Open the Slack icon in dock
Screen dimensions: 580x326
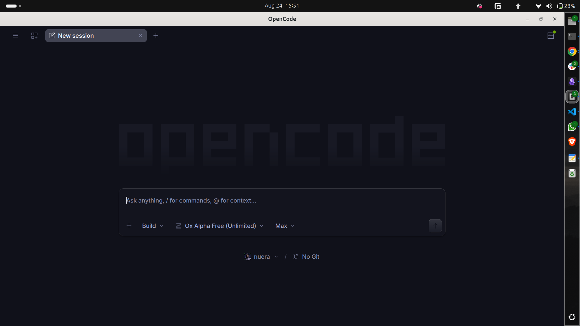tap(572, 66)
